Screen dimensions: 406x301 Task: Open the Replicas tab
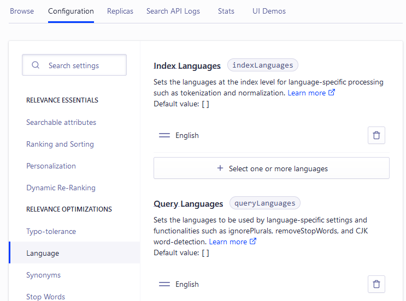pos(120,11)
